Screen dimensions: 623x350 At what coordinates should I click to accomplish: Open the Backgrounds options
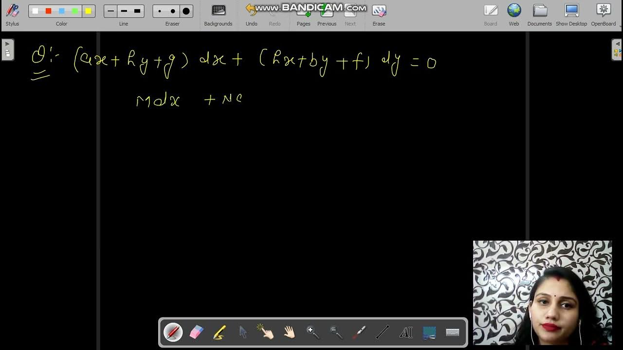tap(218, 15)
